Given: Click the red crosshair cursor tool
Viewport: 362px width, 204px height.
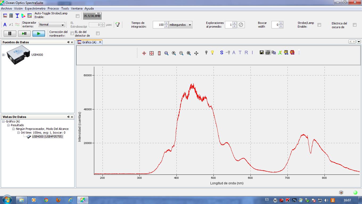Looking at the screenshot, I should click(x=144, y=53).
